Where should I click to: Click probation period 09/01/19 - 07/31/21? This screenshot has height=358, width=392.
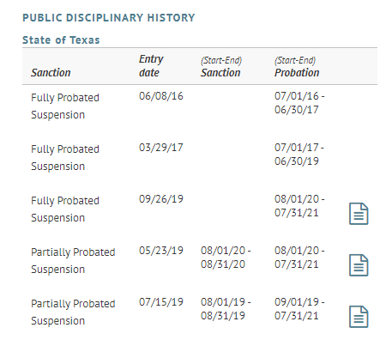click(299, 309)
